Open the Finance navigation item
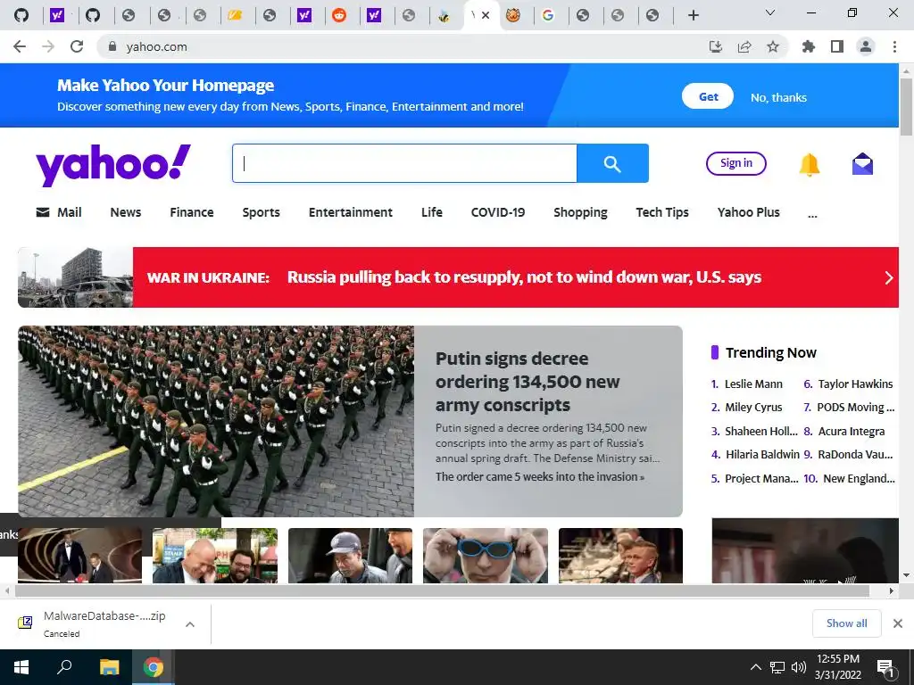This screenshot has height=685, width=914. pyautogui.click(x=192, y=212)
